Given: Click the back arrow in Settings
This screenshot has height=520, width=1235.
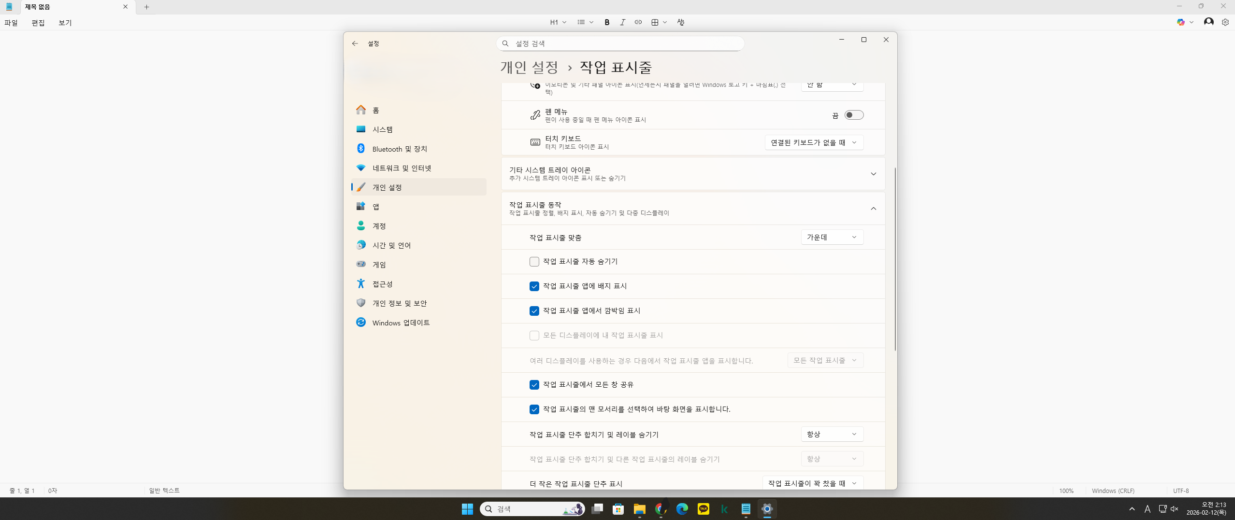Looking at the screenshot, I should [355, 43].
